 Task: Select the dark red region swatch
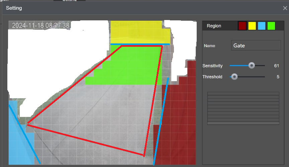coord(243,26)
